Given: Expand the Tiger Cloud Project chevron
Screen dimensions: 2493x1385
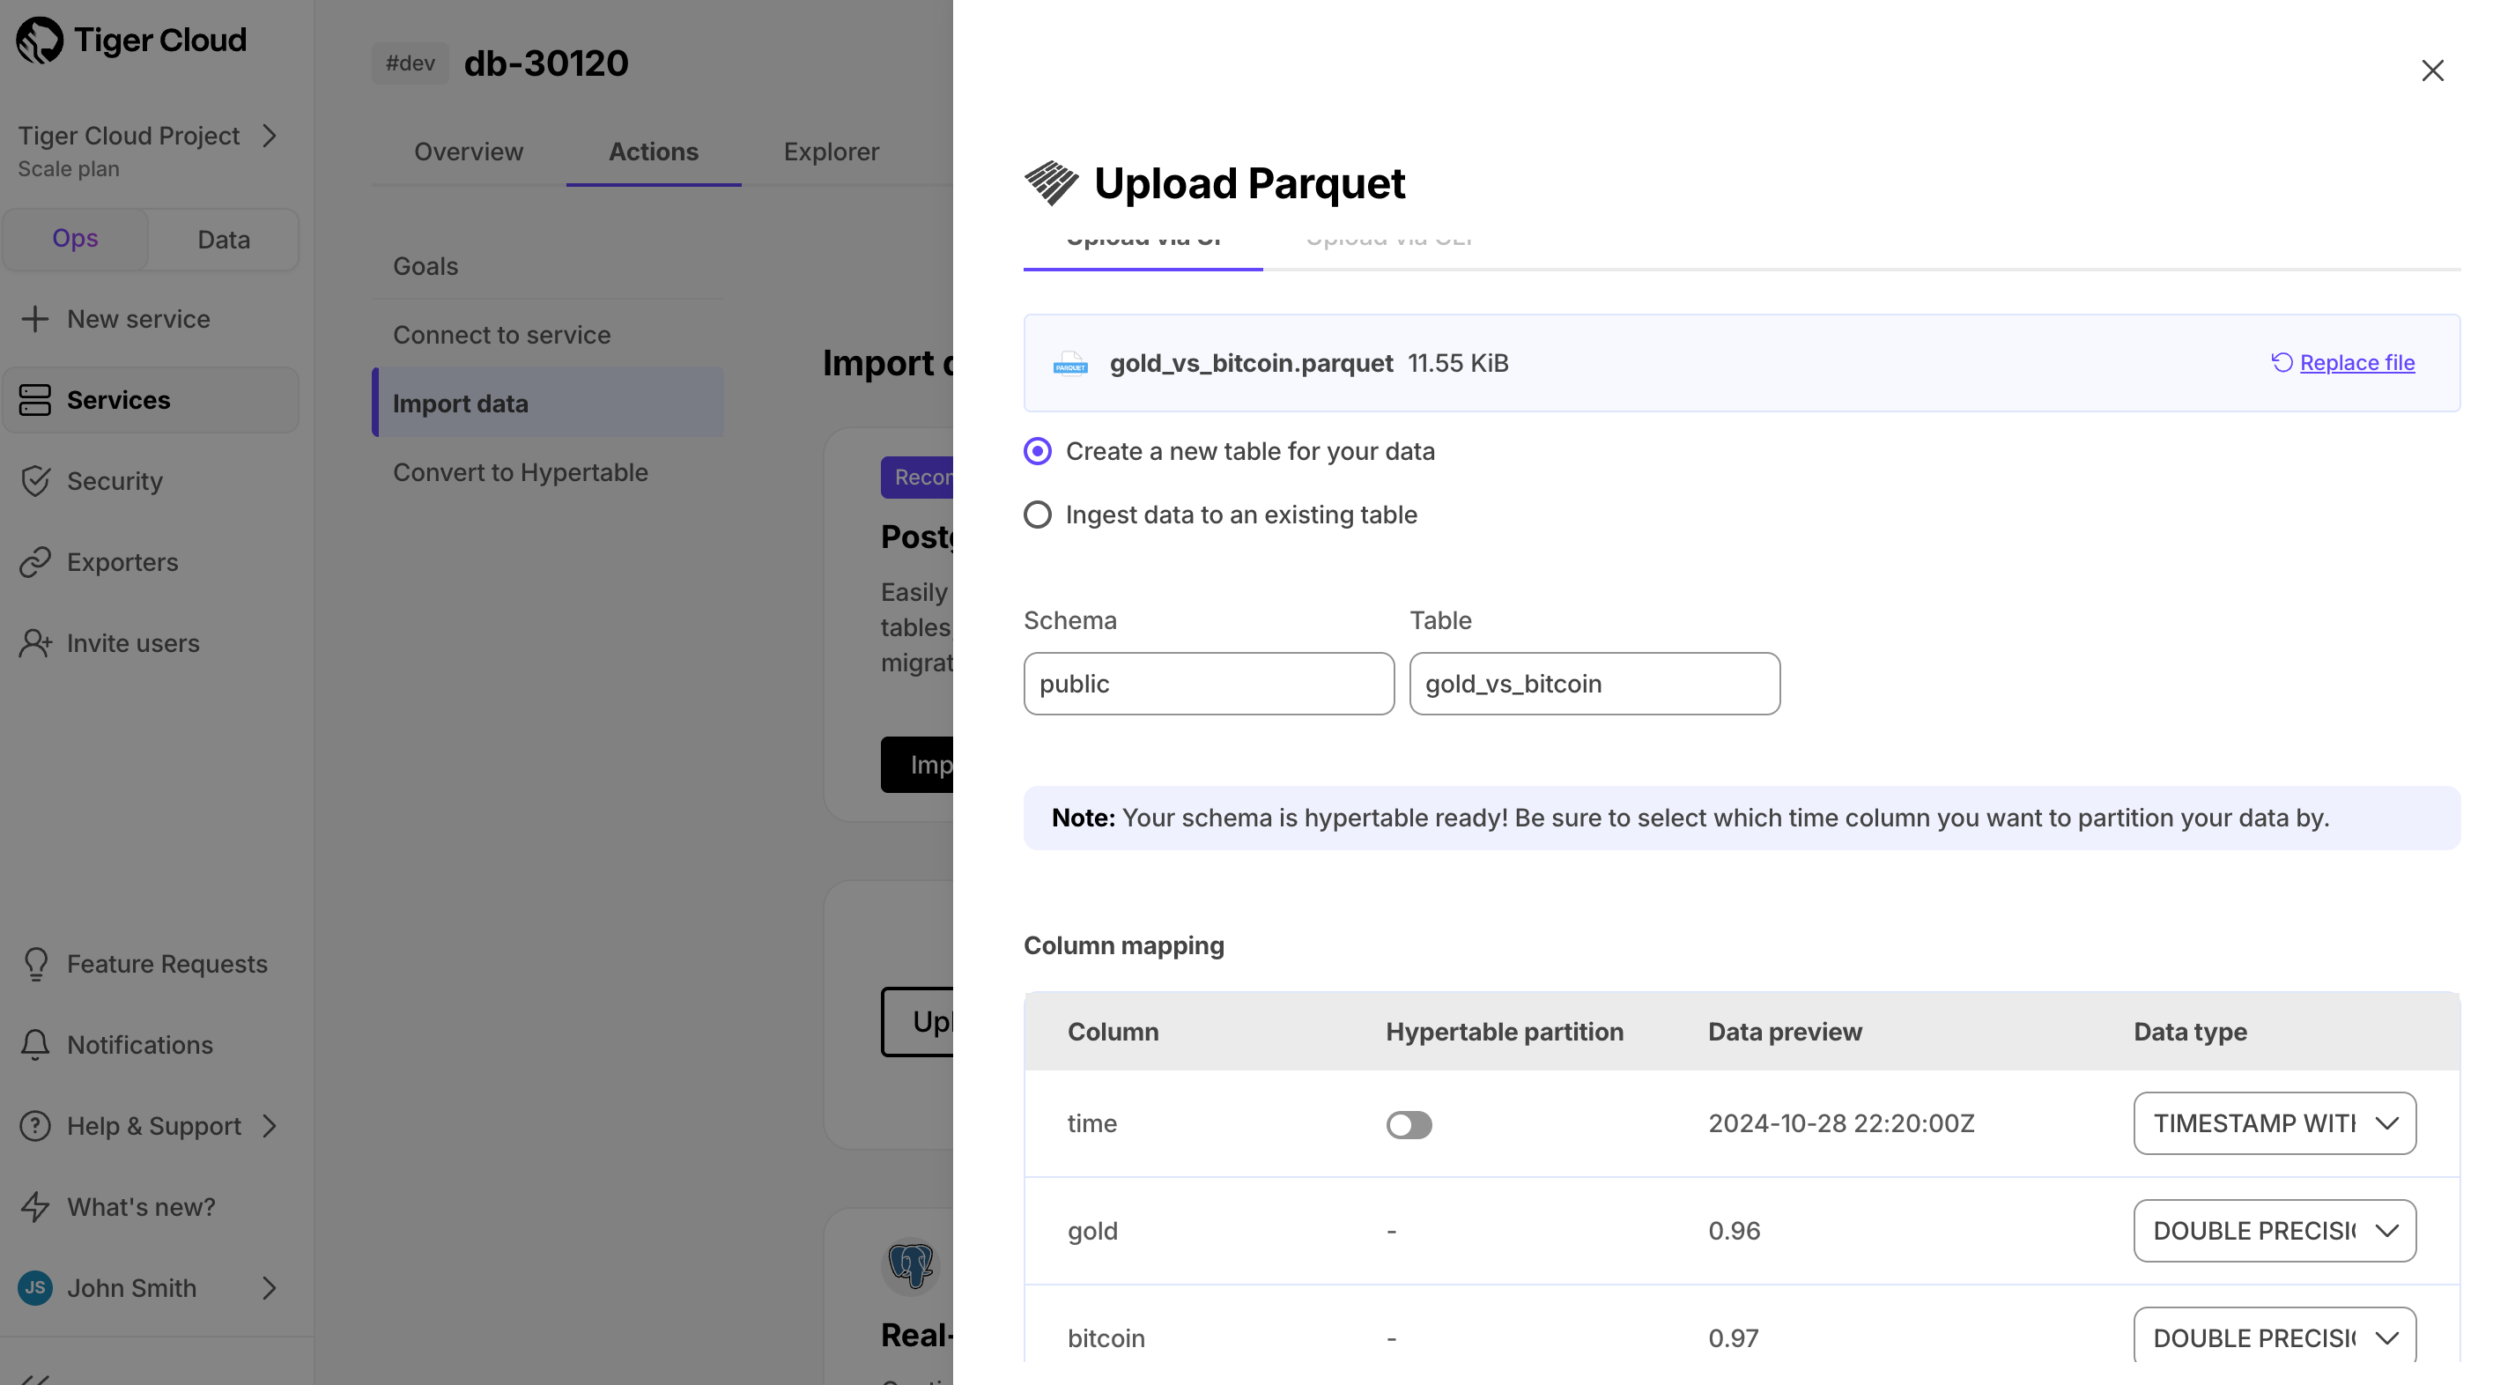Looking at the screenshot, I should pos(269,136).
